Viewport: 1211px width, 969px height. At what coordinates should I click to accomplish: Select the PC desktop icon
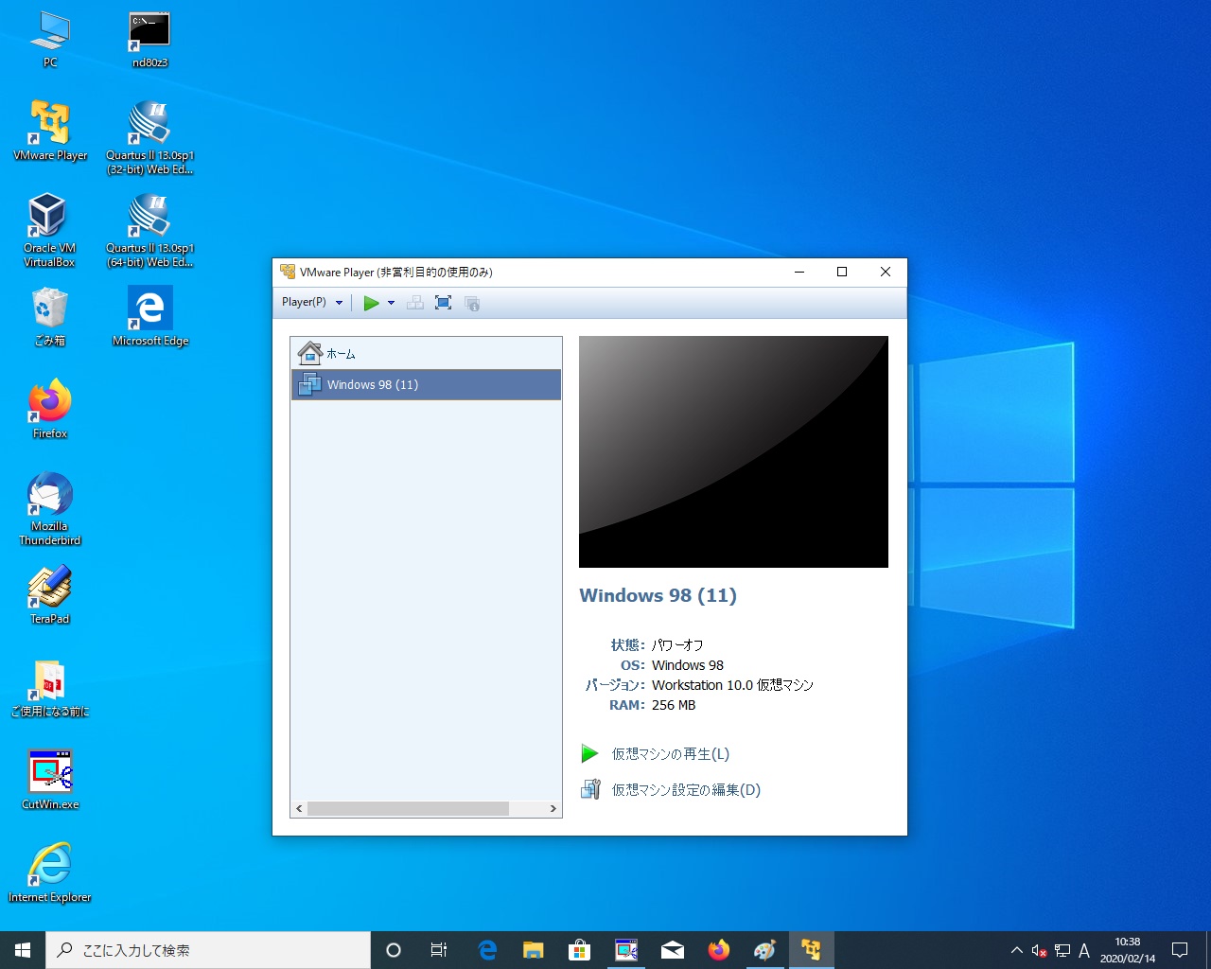tap(50, 40)
